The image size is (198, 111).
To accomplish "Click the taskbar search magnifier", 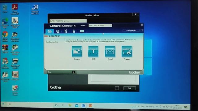I will (10, 104).
